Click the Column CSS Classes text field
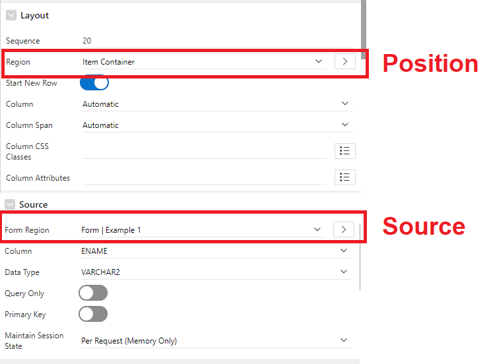The image size is (491, 364). (204, 151)
